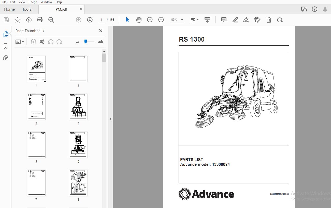Reduce thumbnail size with the small mountain icon
The height and width of the screenshot is (208, 331).
click(78, 42)
